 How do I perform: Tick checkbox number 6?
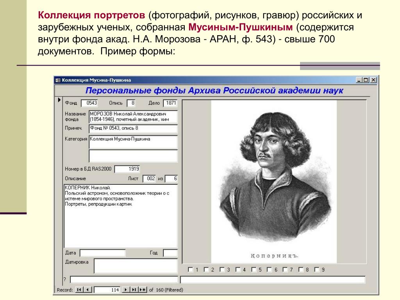270,270
